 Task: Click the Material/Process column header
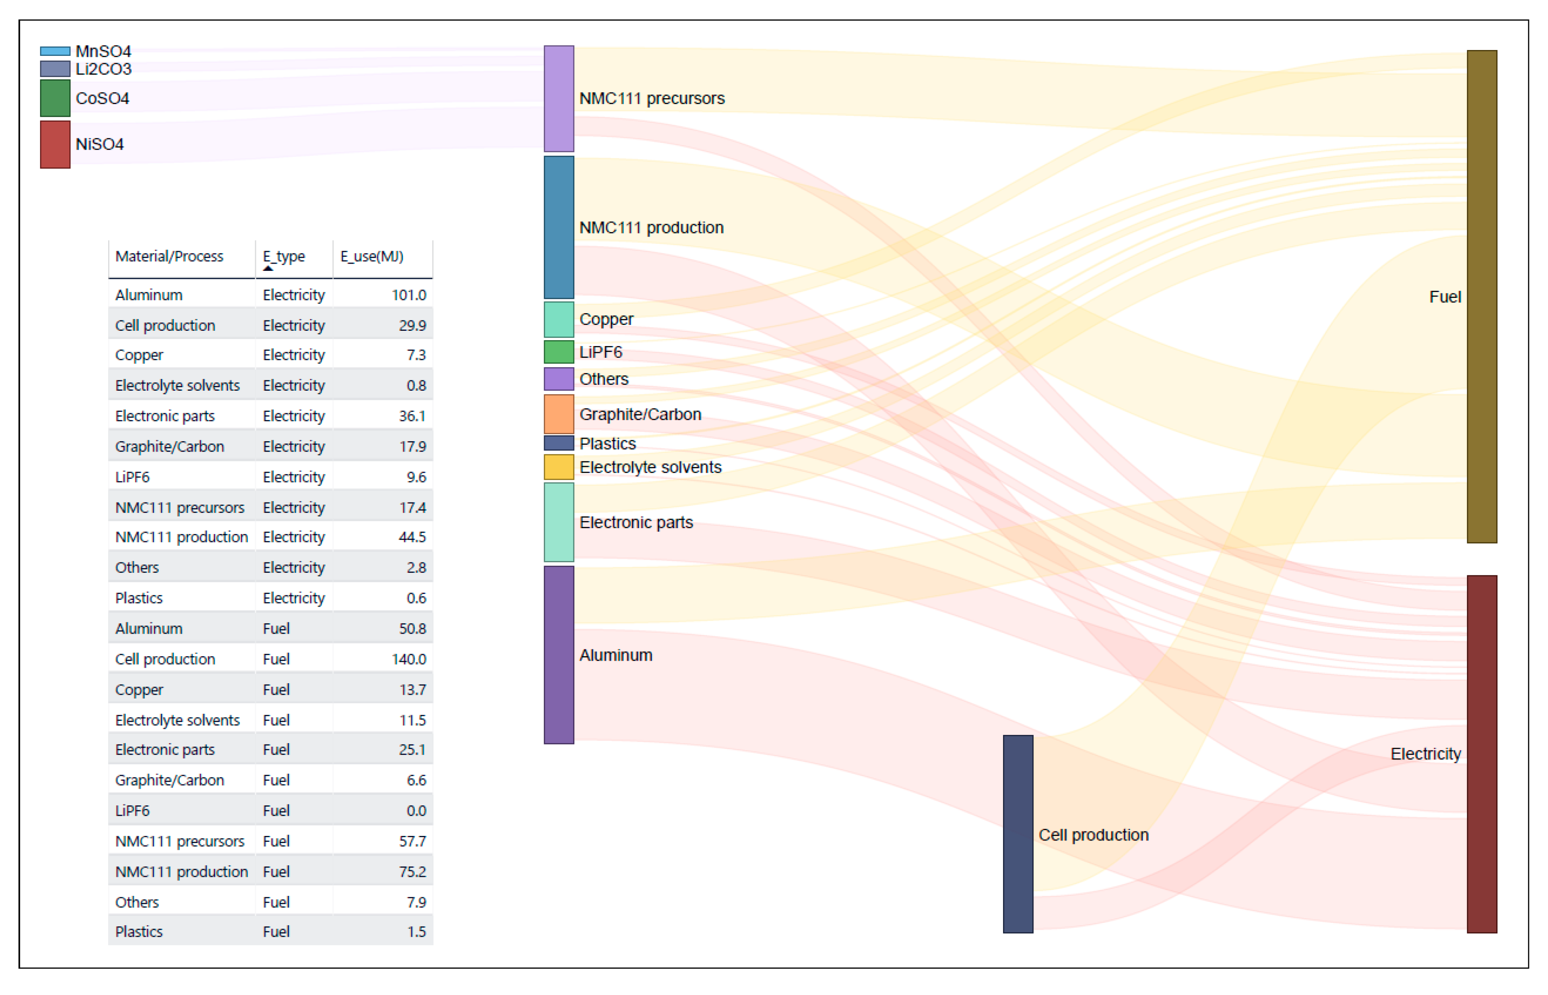point(169,256)
